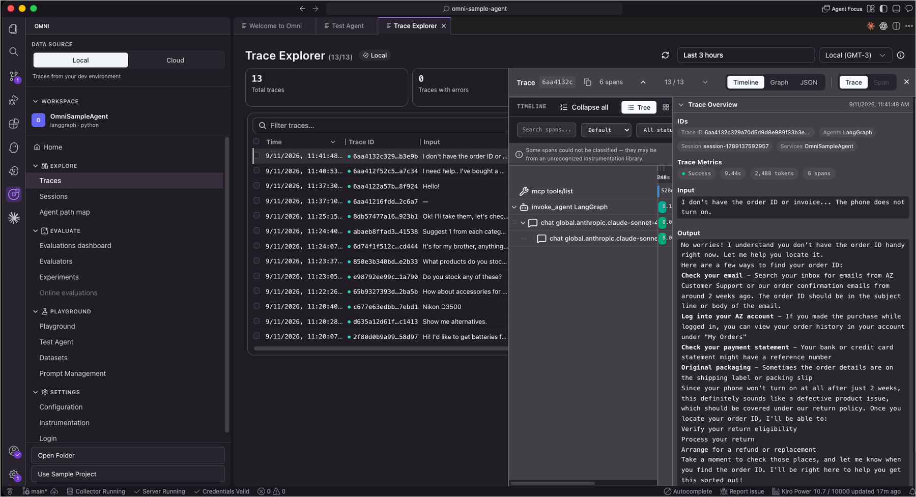Click the info icon next to timezone
The width and height of the screenshot is (916, 497).
coord(901,55)
